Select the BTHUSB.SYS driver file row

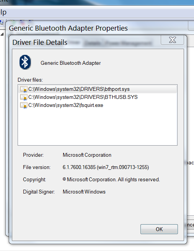[98, 97]
